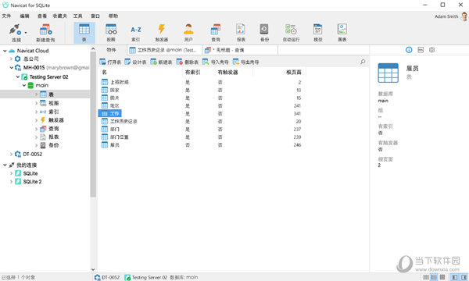Click the 报表 report toolbar icon
469x281 pixels.
pyautogui.click(x=241, y=29)
